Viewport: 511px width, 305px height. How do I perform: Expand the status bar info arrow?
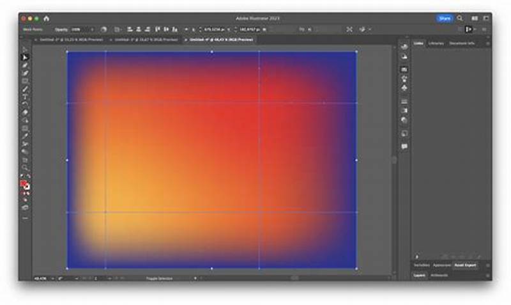(195, 279)
